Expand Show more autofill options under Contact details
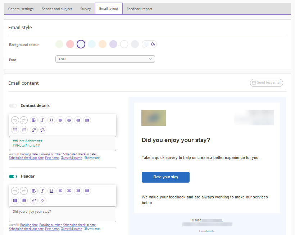The image size is (295, 235). pos(92,158)
